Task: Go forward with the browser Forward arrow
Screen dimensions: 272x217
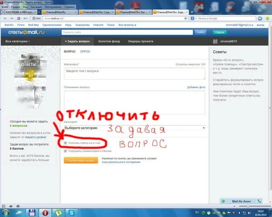Action: pyautogui.click(x=12, y=19)
